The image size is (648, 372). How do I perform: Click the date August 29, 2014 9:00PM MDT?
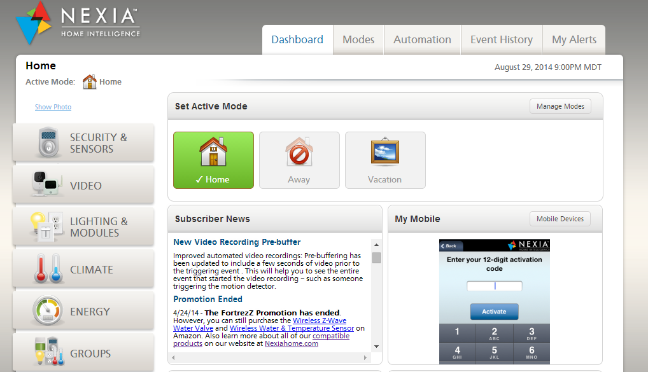coord(548,67)
